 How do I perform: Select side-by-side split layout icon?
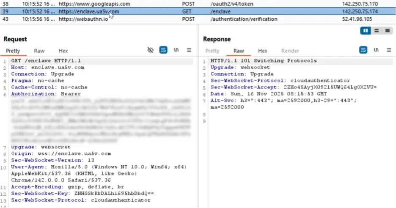pos(365,31)
